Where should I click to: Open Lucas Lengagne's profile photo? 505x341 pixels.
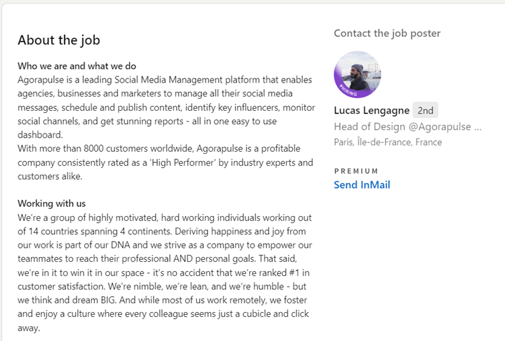tap(357, 75)
